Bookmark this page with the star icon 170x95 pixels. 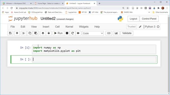tap(127, 8)
